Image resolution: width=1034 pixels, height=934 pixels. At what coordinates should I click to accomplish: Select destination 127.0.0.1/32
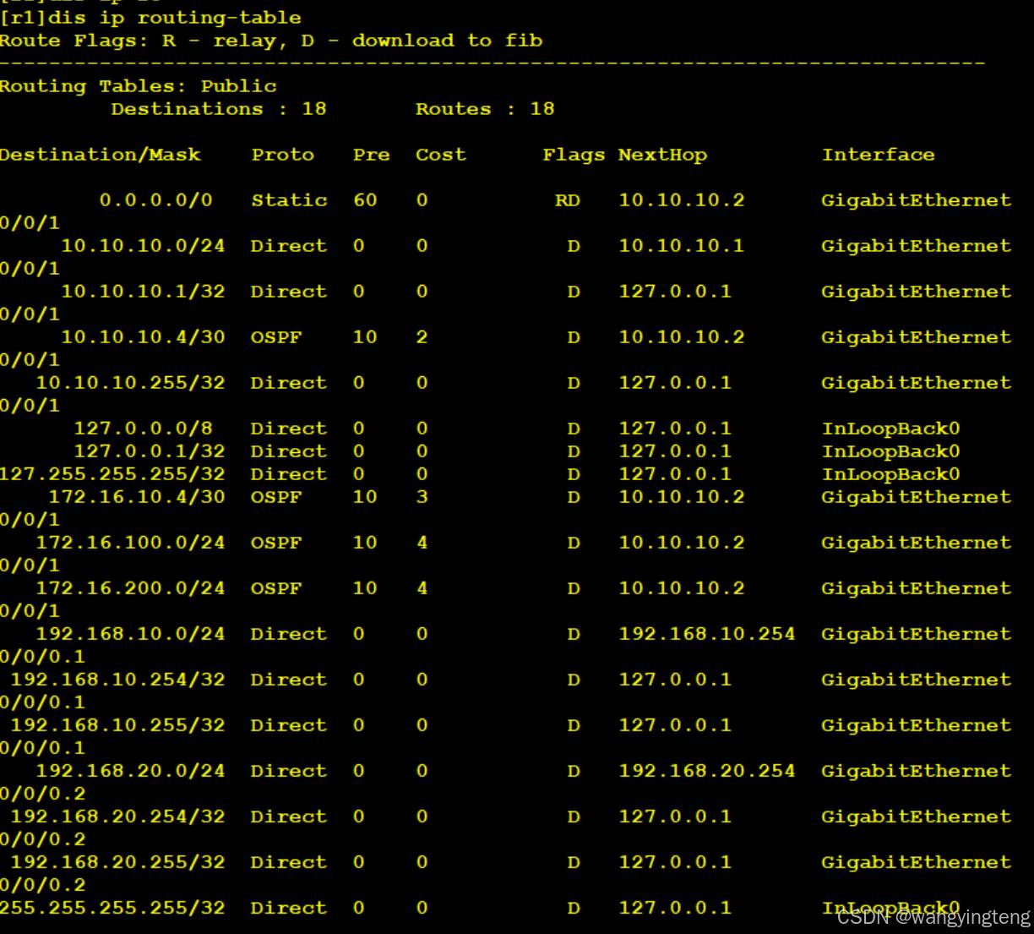[150, 451]
